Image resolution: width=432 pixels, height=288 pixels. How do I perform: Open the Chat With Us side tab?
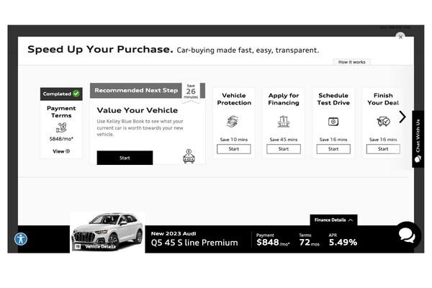pyautogui.click(x=418, y=139)
